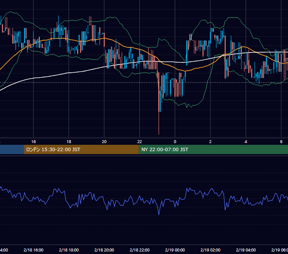Click the 4 hour label on price chart axis
Viewport: 288px width, 254px height.
(x=246, y=142)
